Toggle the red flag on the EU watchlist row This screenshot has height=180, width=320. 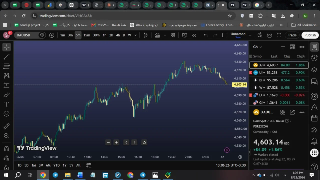coord(250,95)
